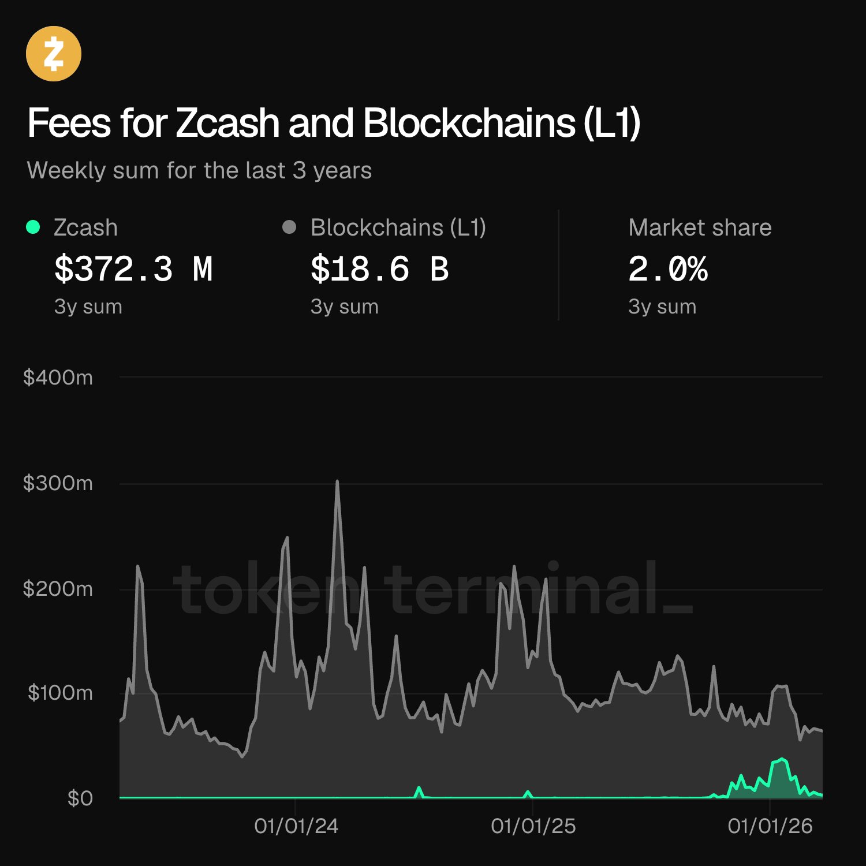
Task: Select the 01/01/25 date marker
Action: pyautogui.click(x=533, y=826)
